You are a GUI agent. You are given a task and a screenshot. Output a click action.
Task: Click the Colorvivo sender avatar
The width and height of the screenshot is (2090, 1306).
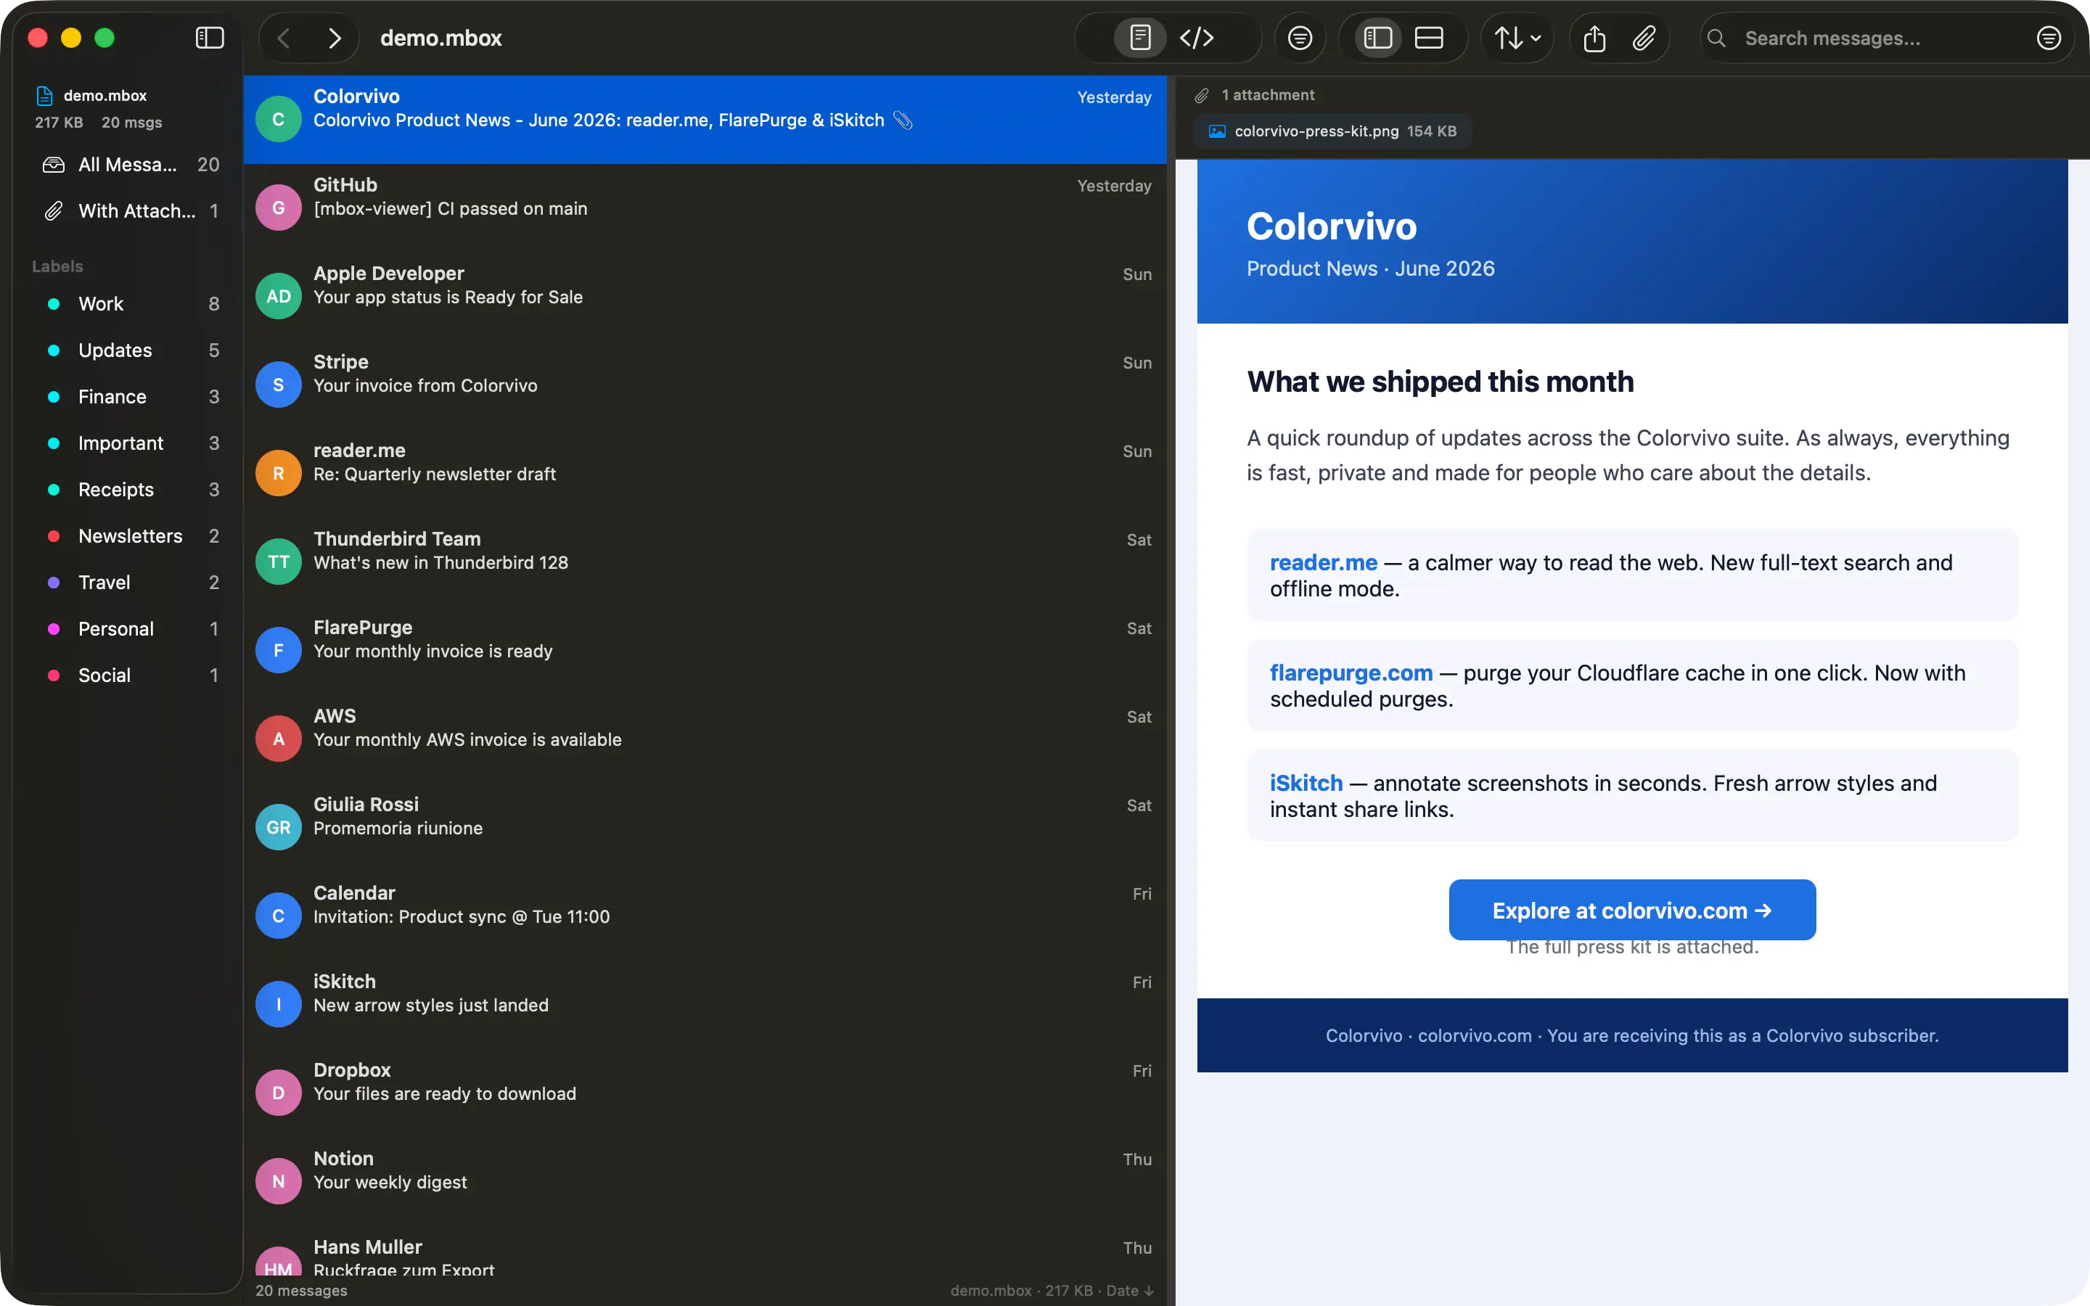tap(278, 119)
